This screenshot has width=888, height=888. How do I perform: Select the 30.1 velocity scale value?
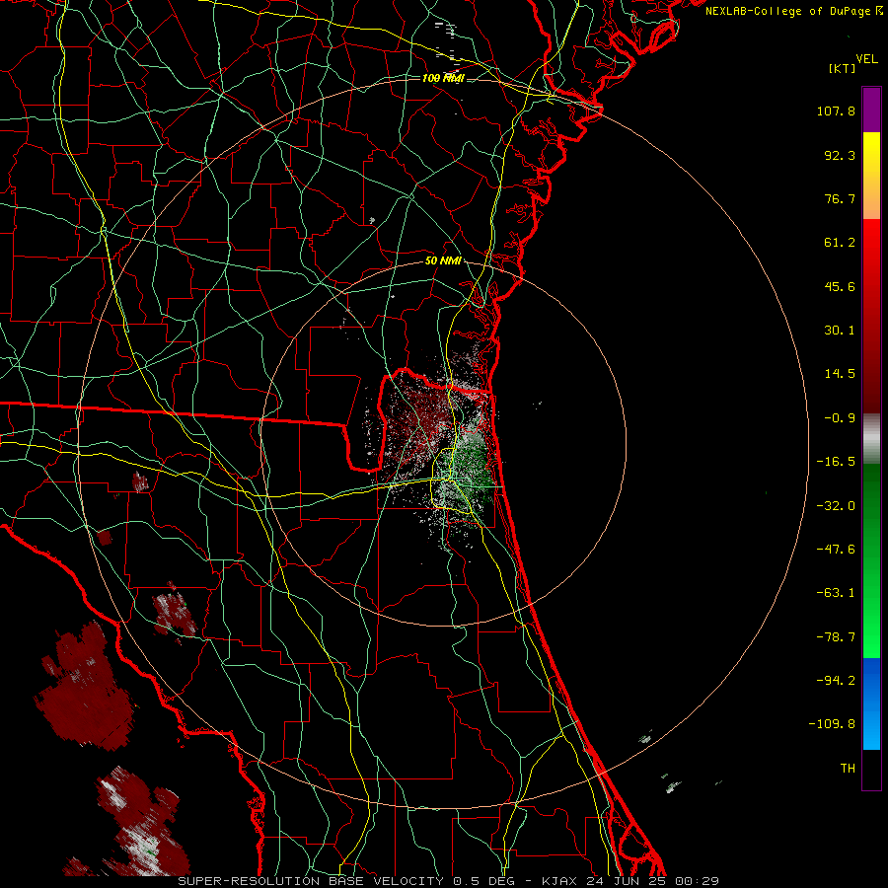[x=840, y=331]
